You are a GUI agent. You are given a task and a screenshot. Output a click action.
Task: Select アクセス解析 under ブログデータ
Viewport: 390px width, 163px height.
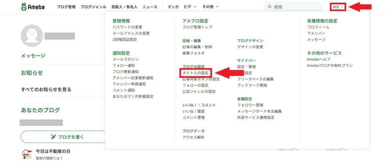[193, 137]
